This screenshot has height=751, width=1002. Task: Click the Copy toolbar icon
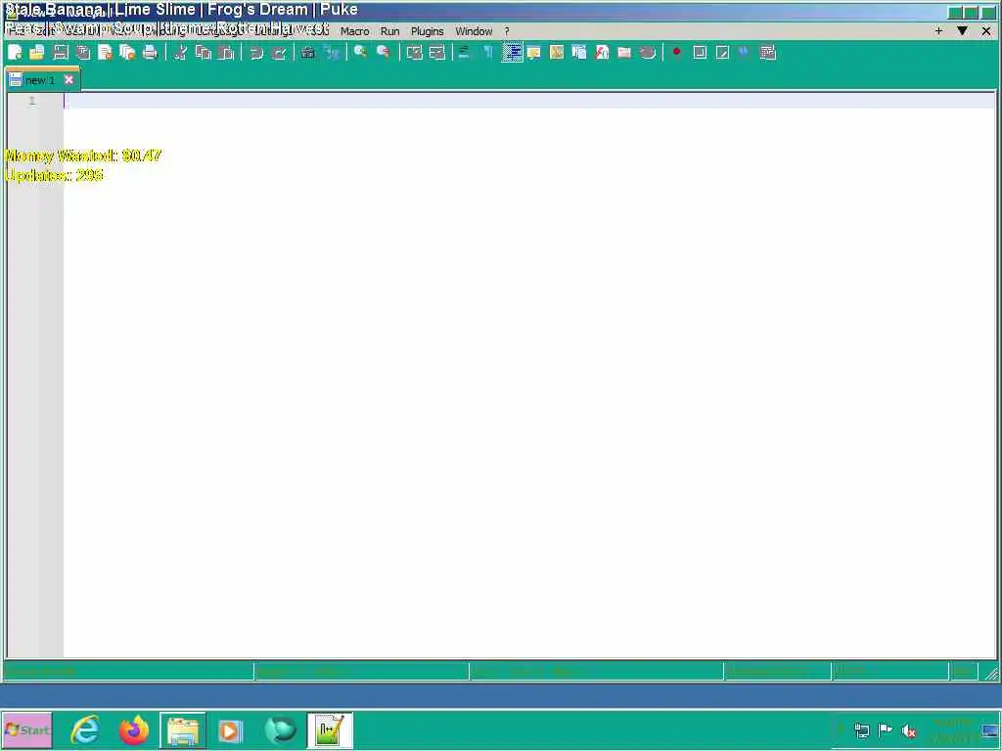point(204,53)
